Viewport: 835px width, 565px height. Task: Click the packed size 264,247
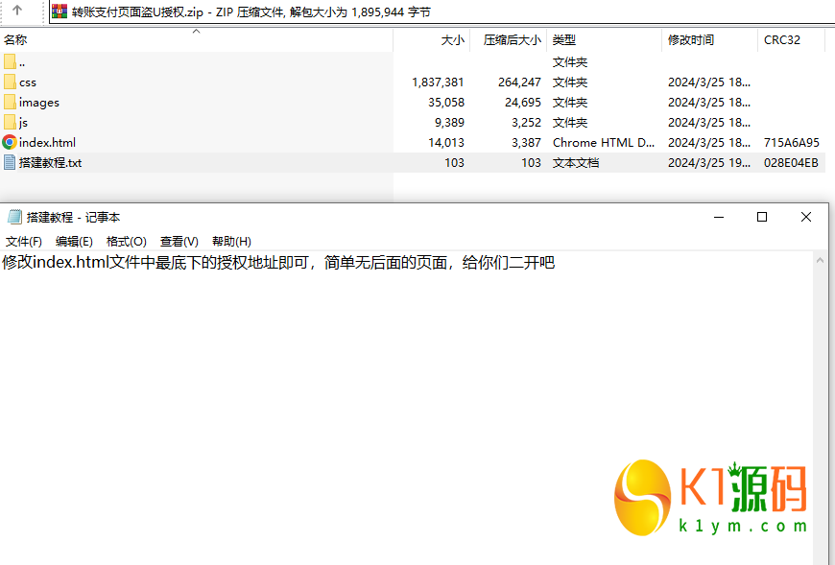pyautogui.click(x=520, y=82)
